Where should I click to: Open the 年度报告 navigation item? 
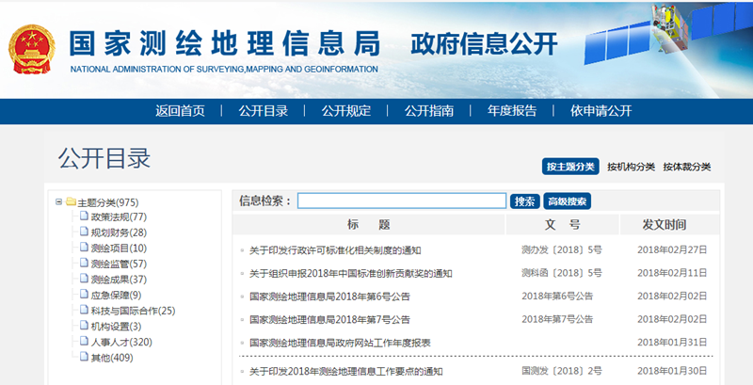pos(512,111)
